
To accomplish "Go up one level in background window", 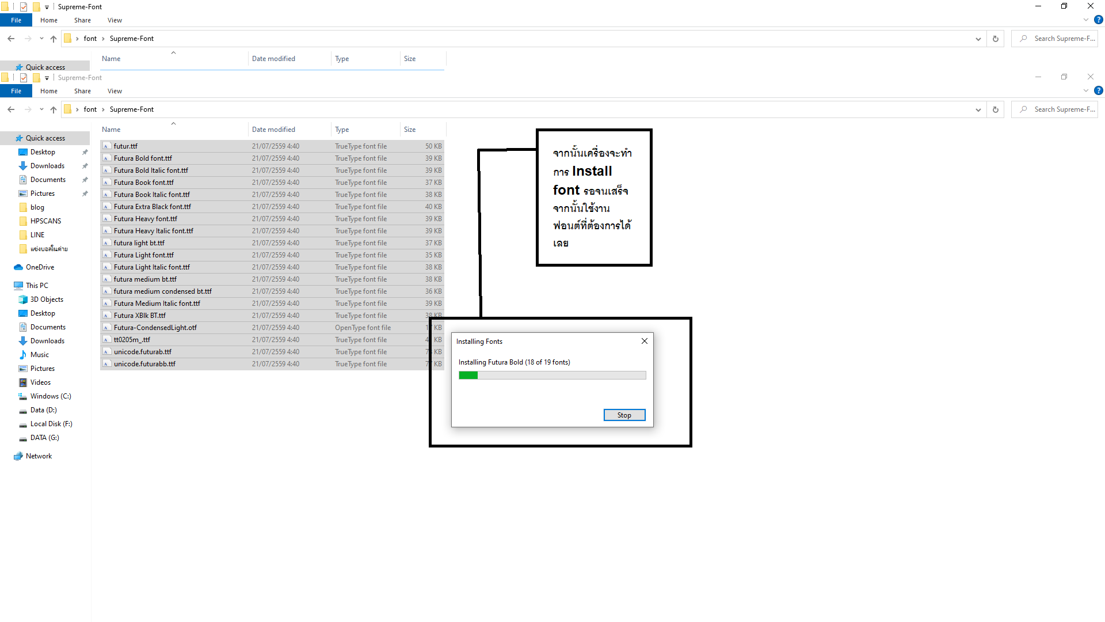I will coord(54,39).
